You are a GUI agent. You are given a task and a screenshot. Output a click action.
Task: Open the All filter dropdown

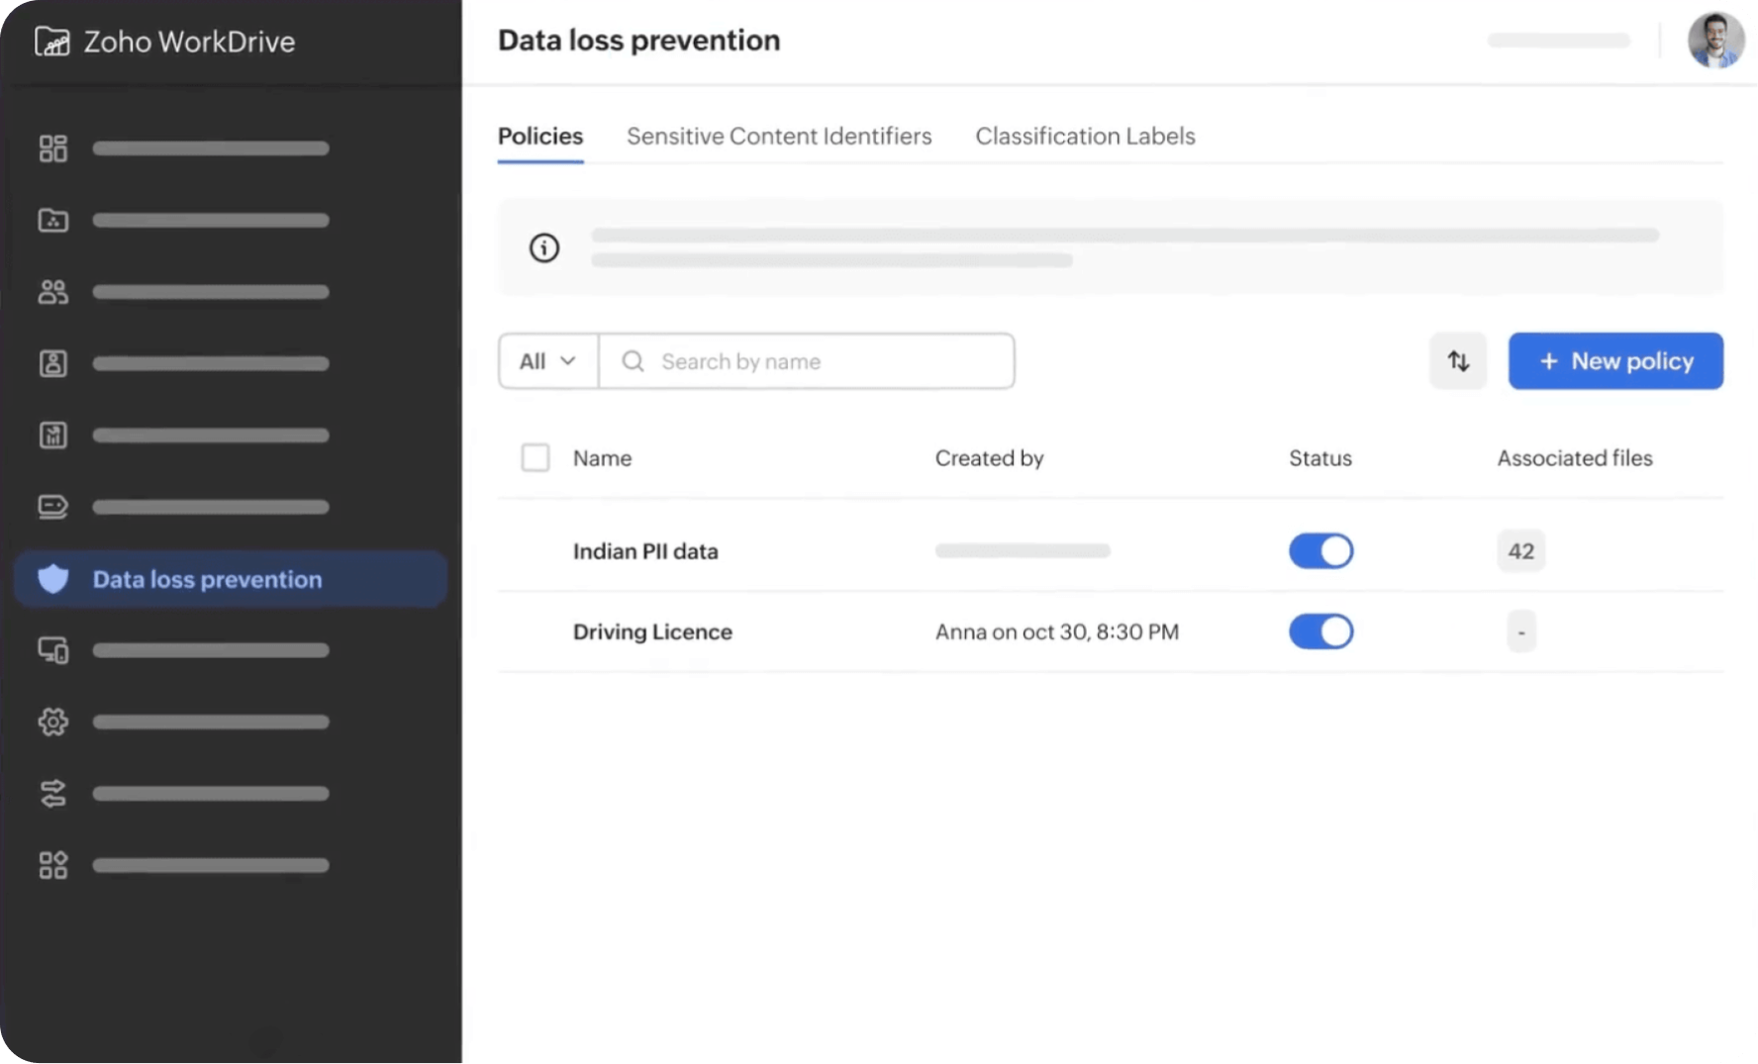(x=546, y=360)
